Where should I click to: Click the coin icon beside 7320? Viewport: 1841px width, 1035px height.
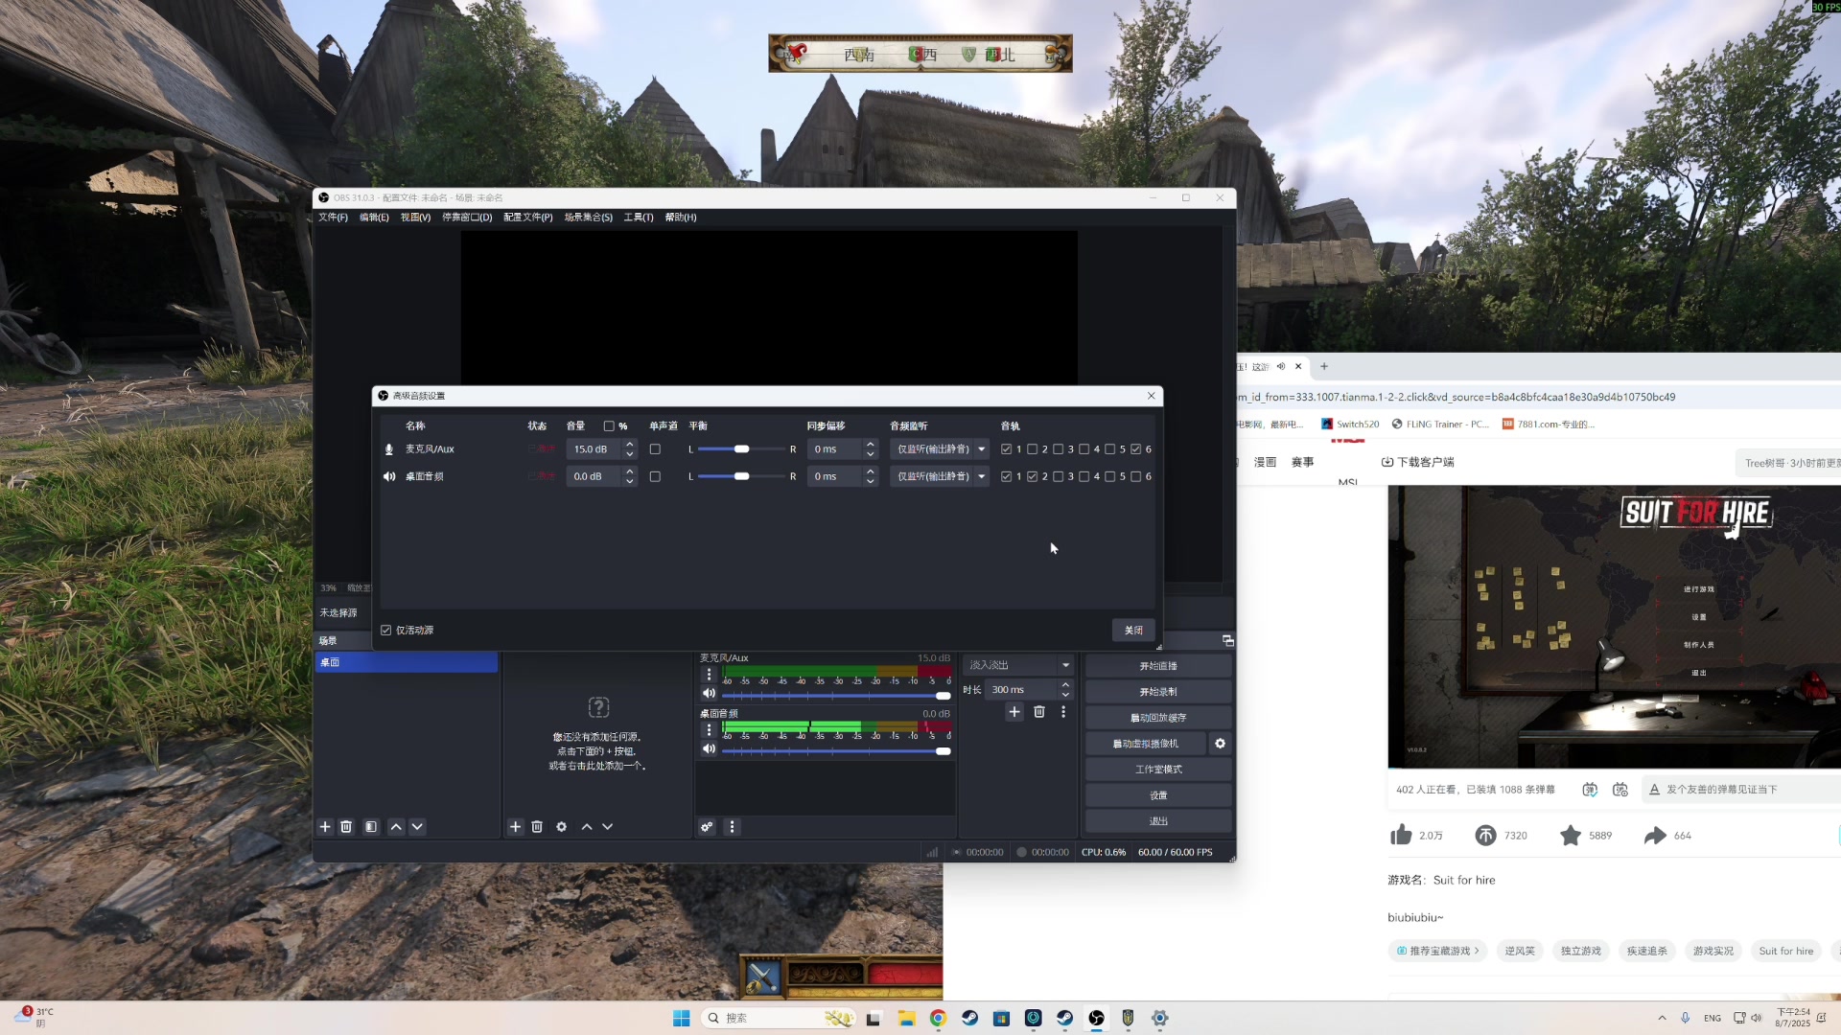click(1485, 836)
